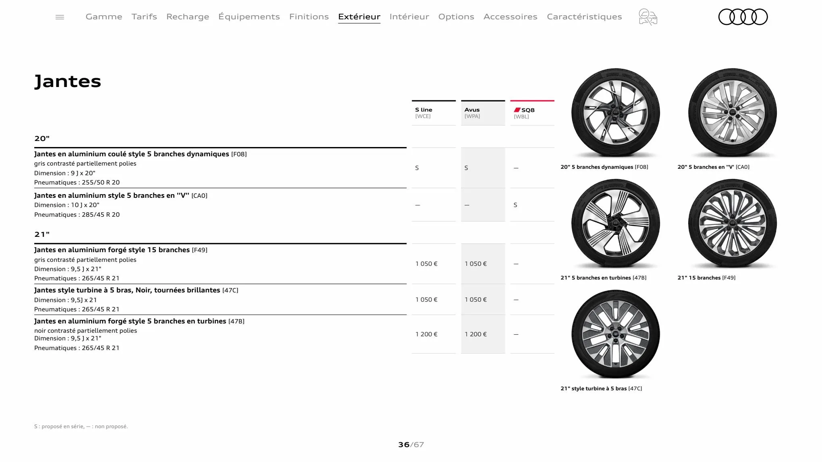
Task: Click the 20" 5 branches dynamiques wheel image
Action: pos(616,113)
